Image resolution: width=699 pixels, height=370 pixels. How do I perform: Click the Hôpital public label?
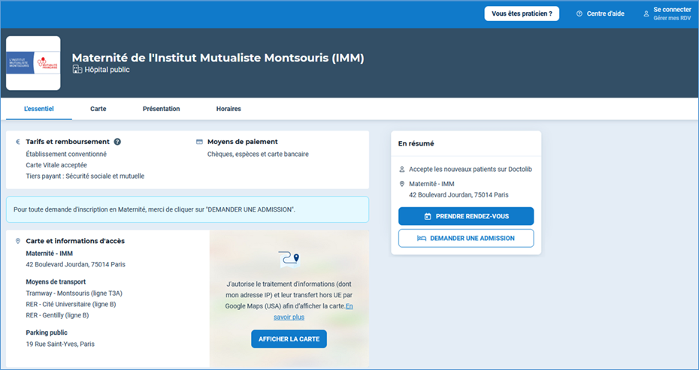point(107,70)
